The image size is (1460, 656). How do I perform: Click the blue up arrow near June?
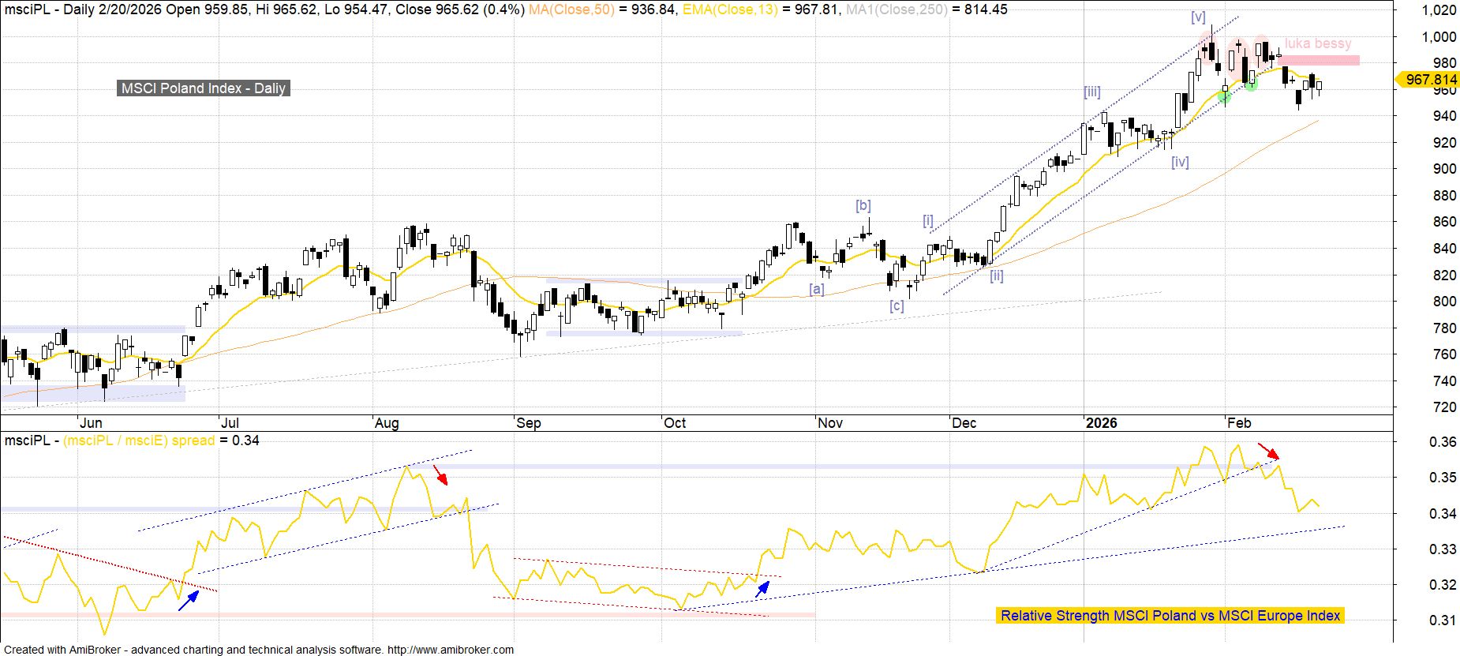click(188, 601)
